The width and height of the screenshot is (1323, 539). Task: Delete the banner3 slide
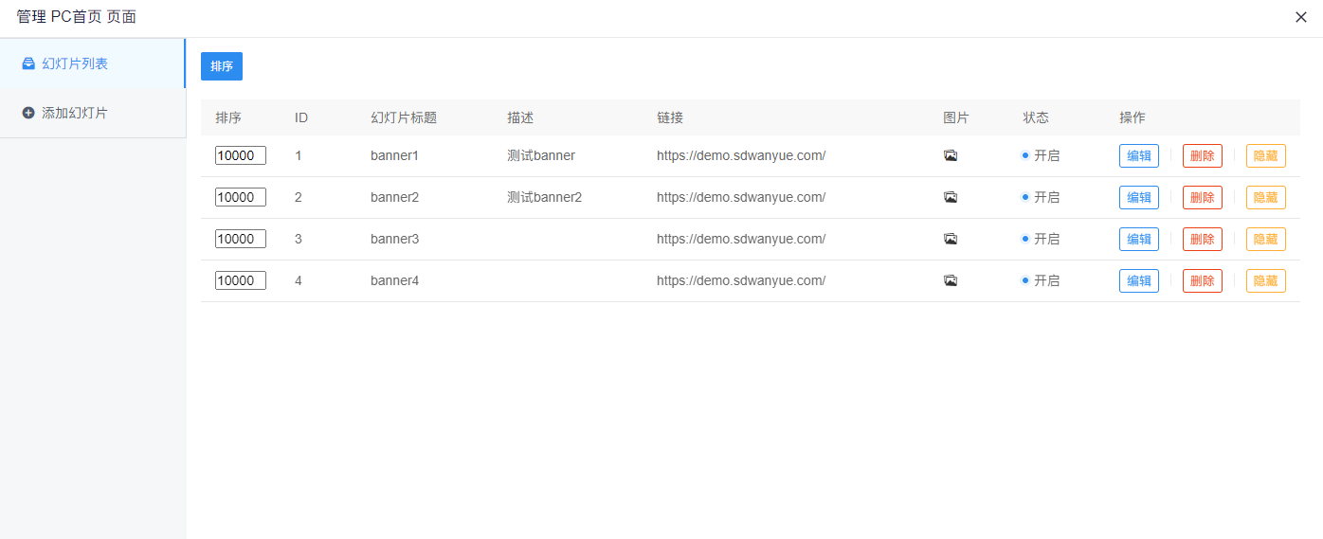[1202, 239]
